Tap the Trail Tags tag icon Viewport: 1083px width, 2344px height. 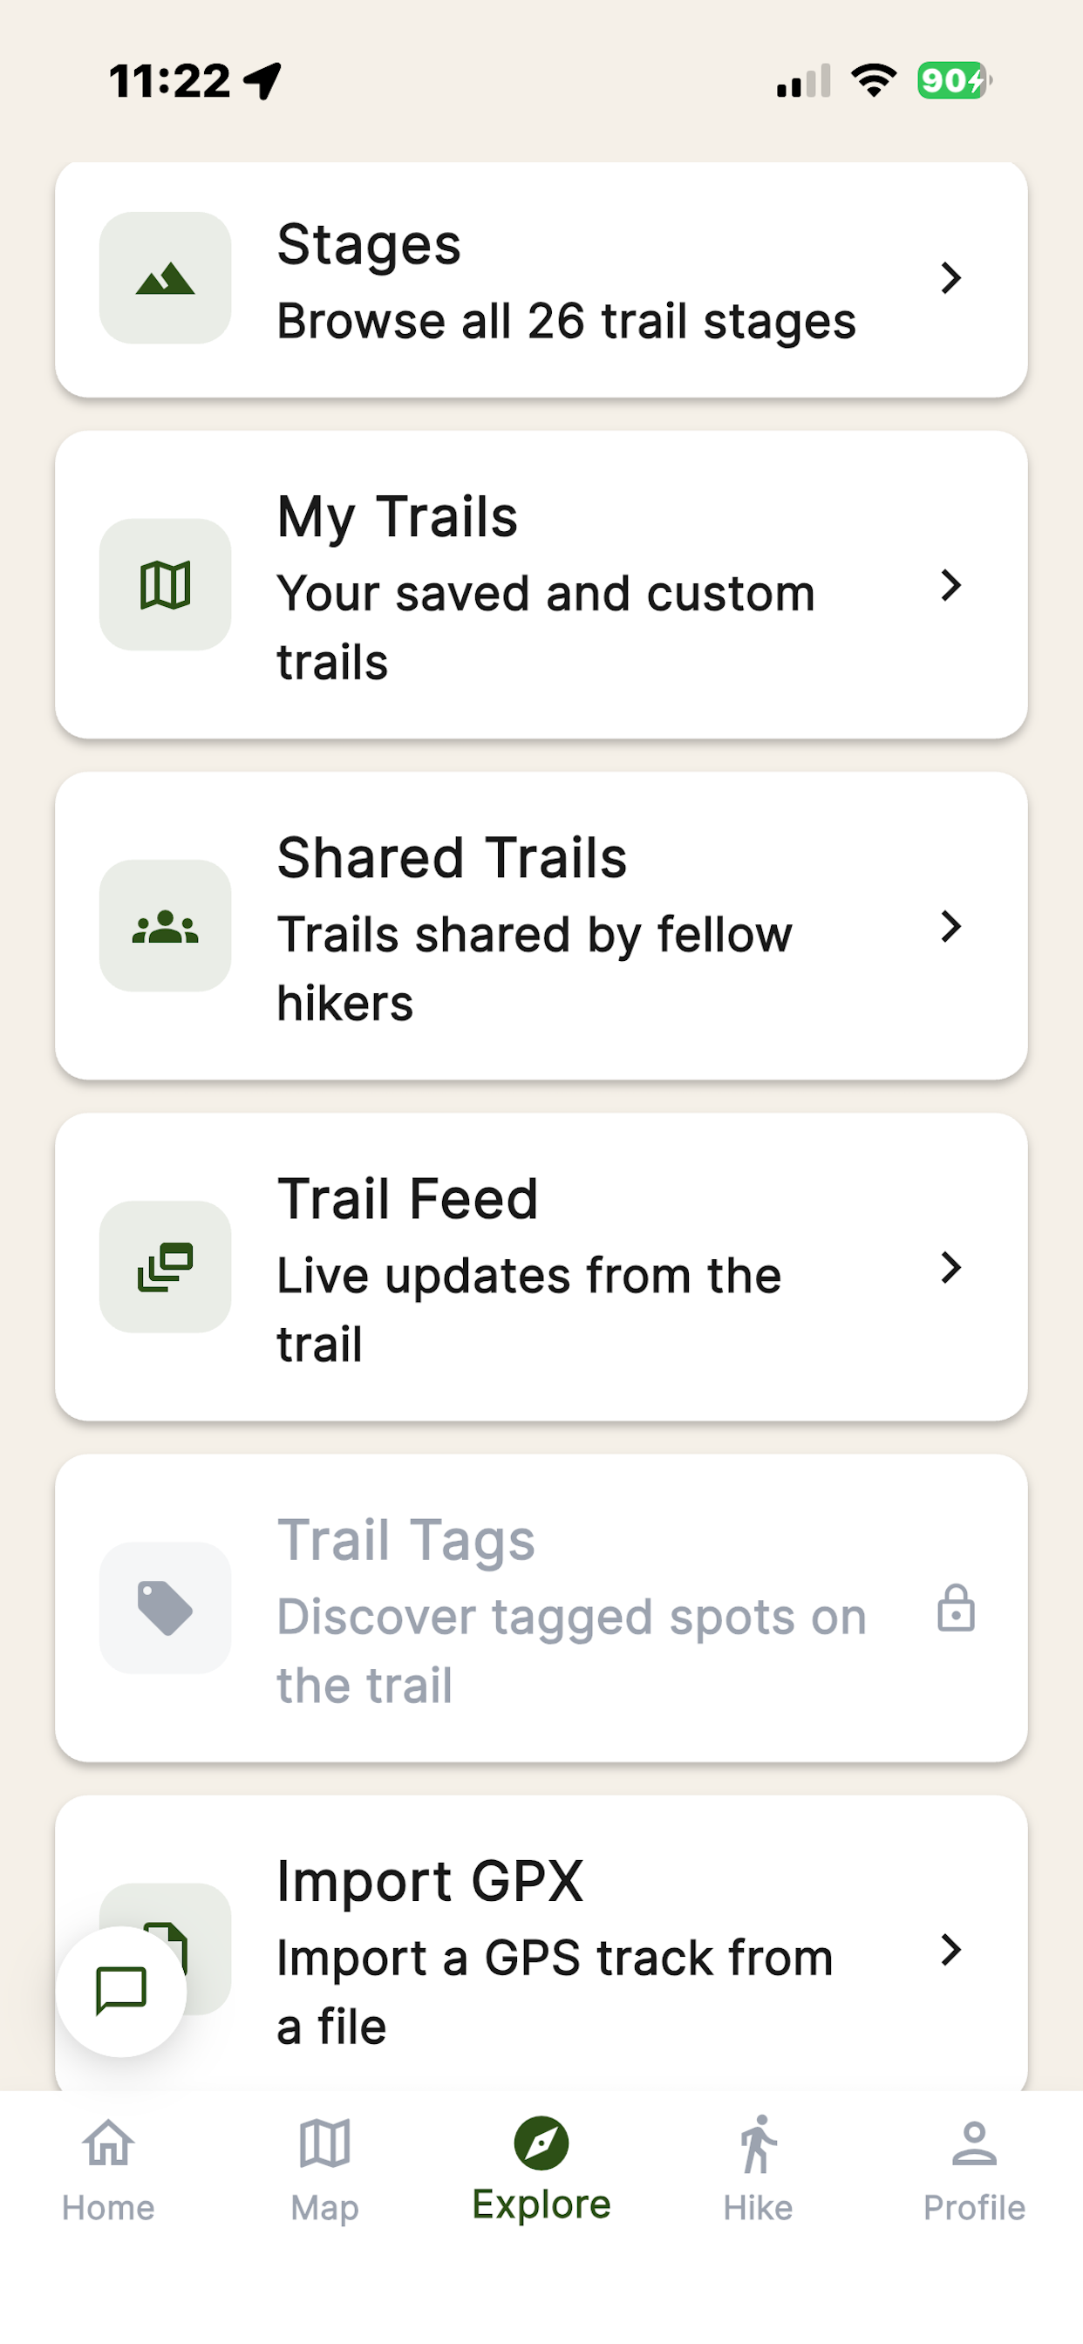pos(165,1609)
